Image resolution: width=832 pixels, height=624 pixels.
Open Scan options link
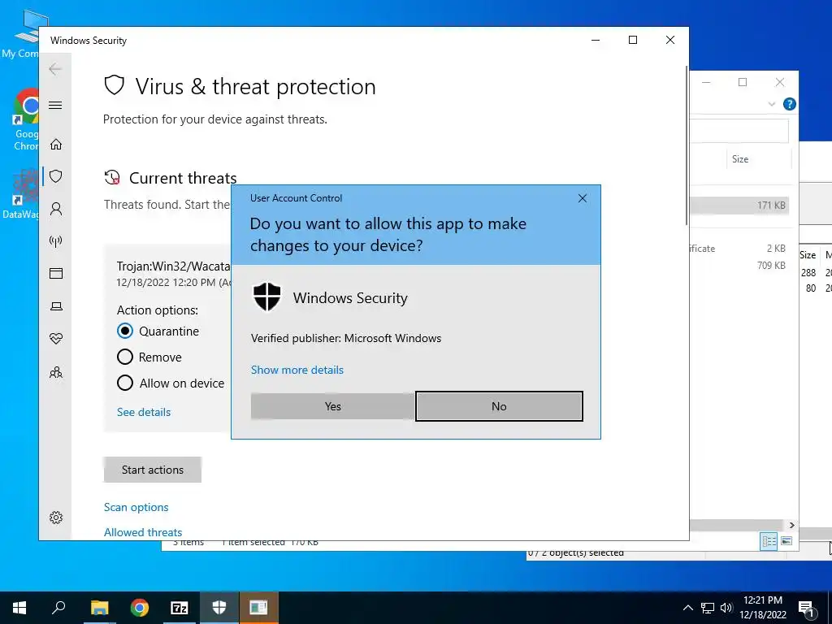[x=136, y=507]
